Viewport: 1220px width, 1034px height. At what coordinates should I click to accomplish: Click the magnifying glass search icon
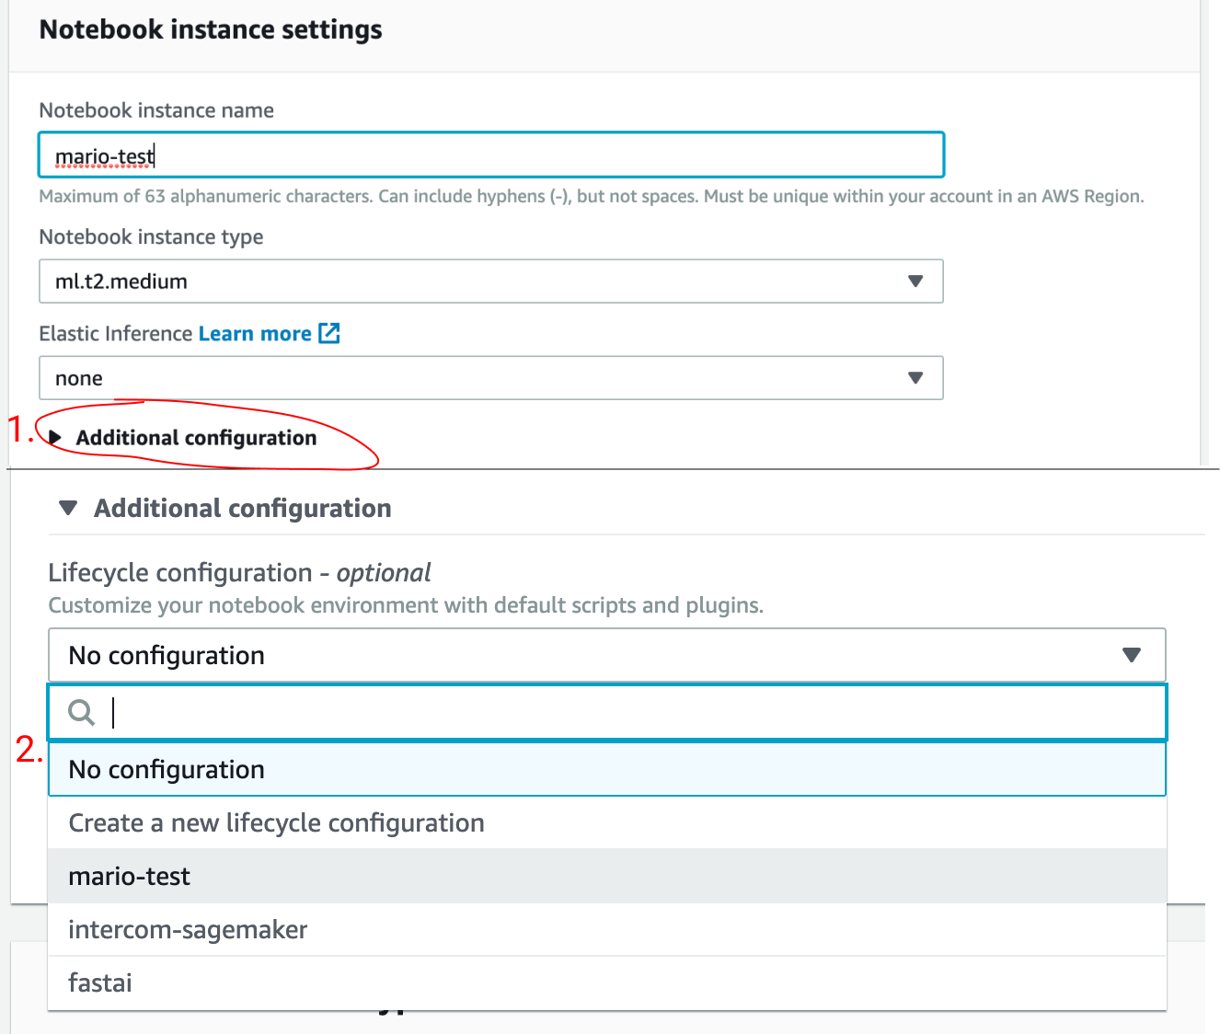point(82,713)
